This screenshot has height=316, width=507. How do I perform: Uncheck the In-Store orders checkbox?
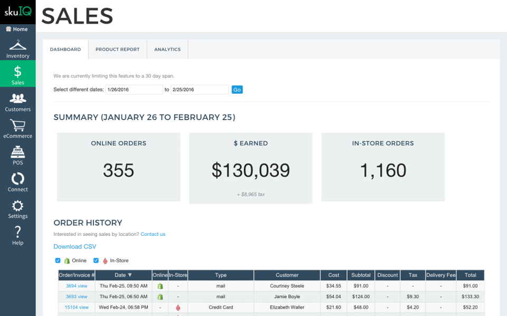coord(96,260)
